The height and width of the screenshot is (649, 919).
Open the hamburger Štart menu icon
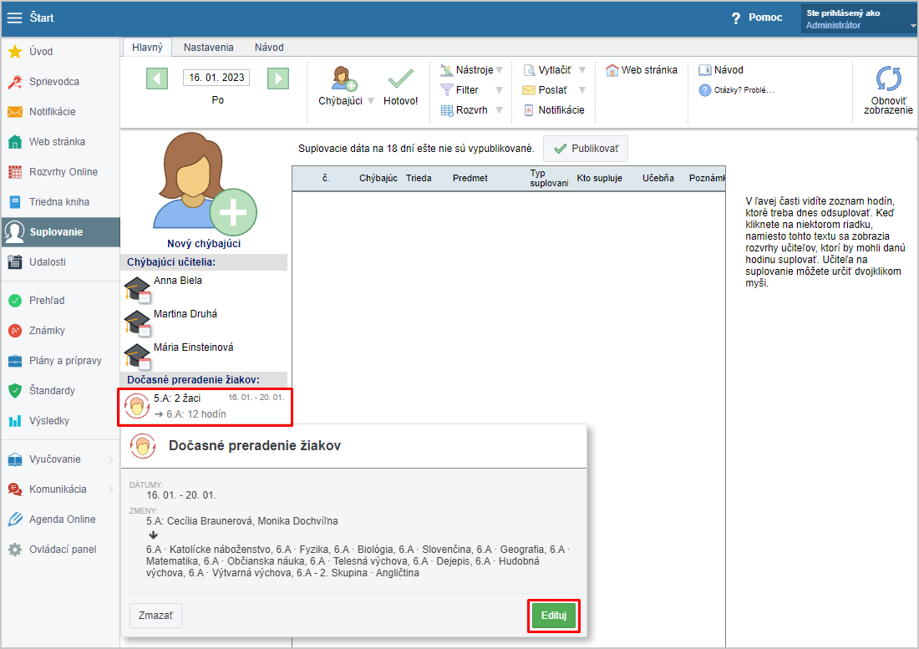pos(15,18)
